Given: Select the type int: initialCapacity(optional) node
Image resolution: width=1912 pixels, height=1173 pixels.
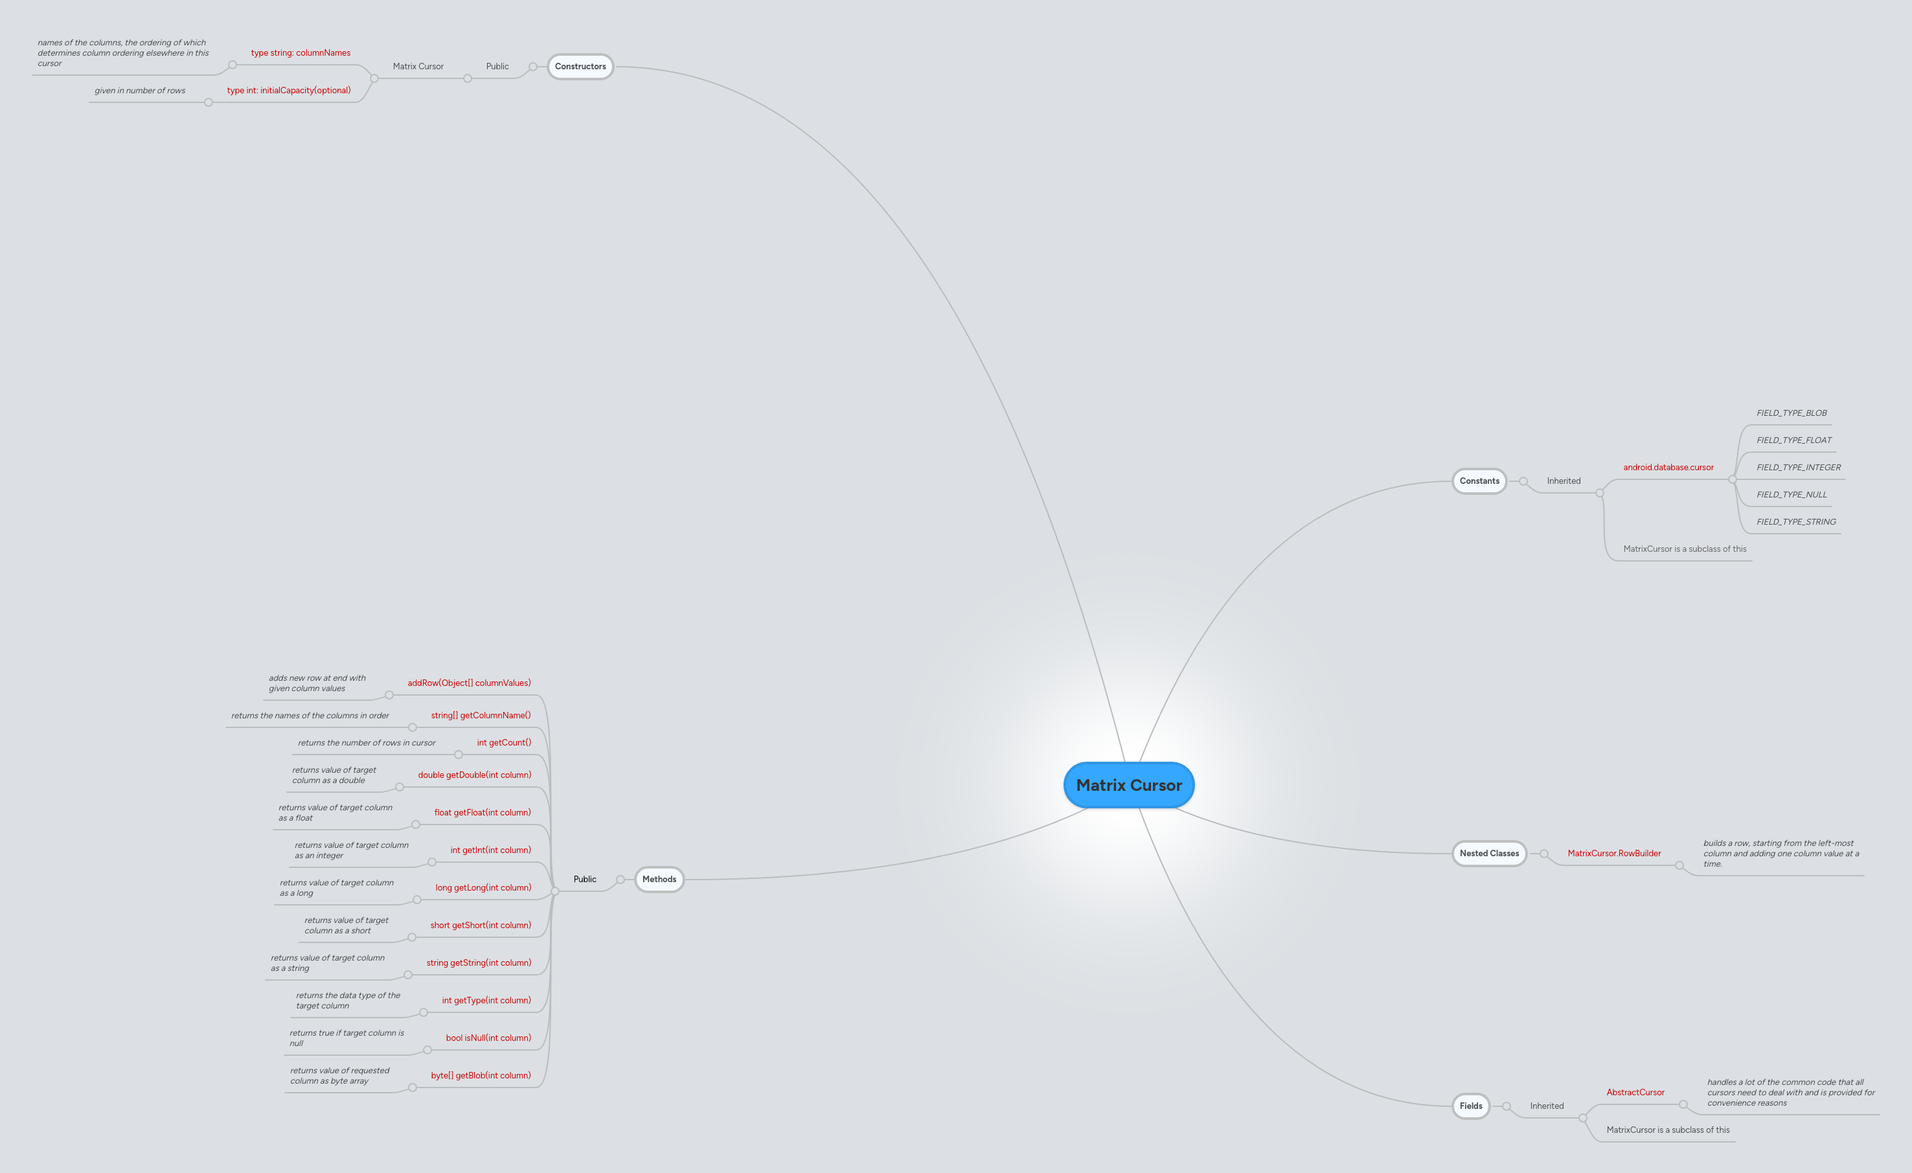Looking at the screenshot, I should 290,90.
